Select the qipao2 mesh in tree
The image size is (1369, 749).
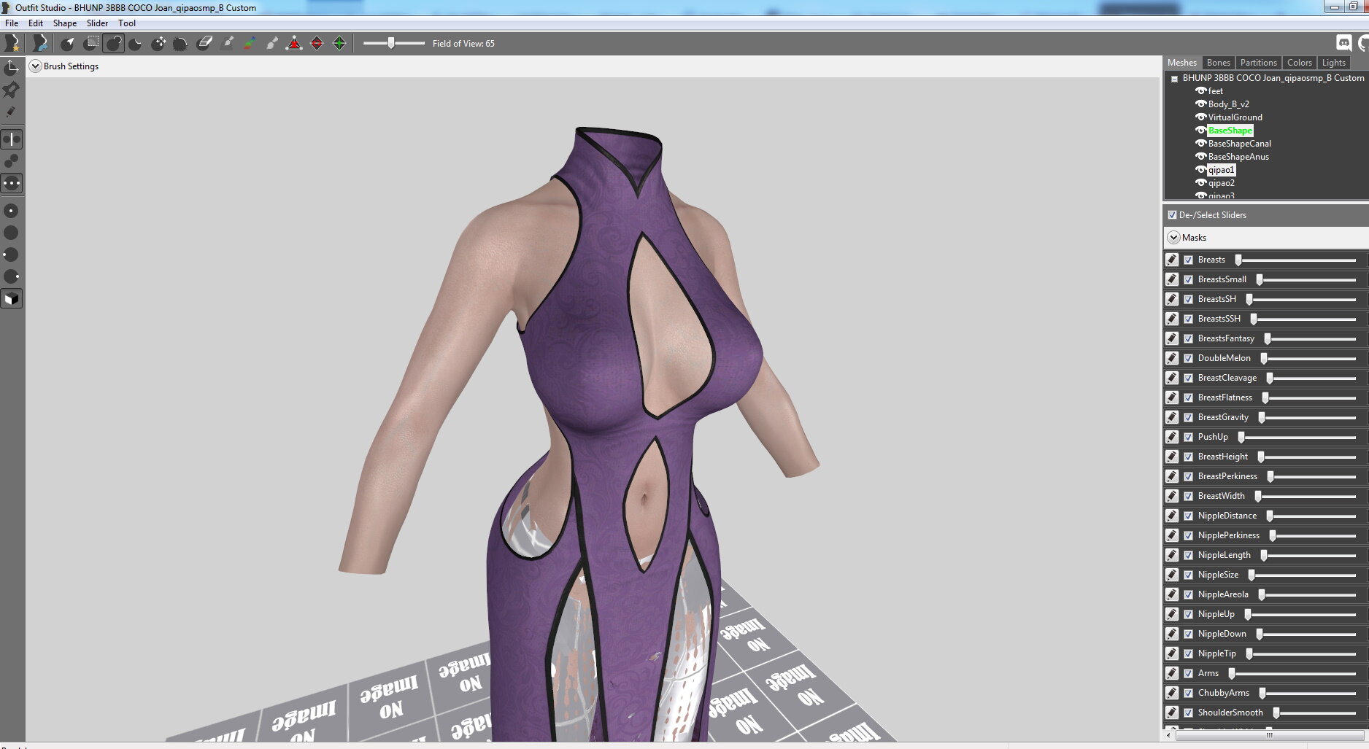click(1221, 183)
